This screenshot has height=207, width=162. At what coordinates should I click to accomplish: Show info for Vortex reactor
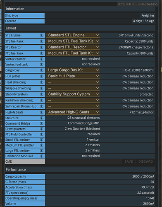point(41,59)
